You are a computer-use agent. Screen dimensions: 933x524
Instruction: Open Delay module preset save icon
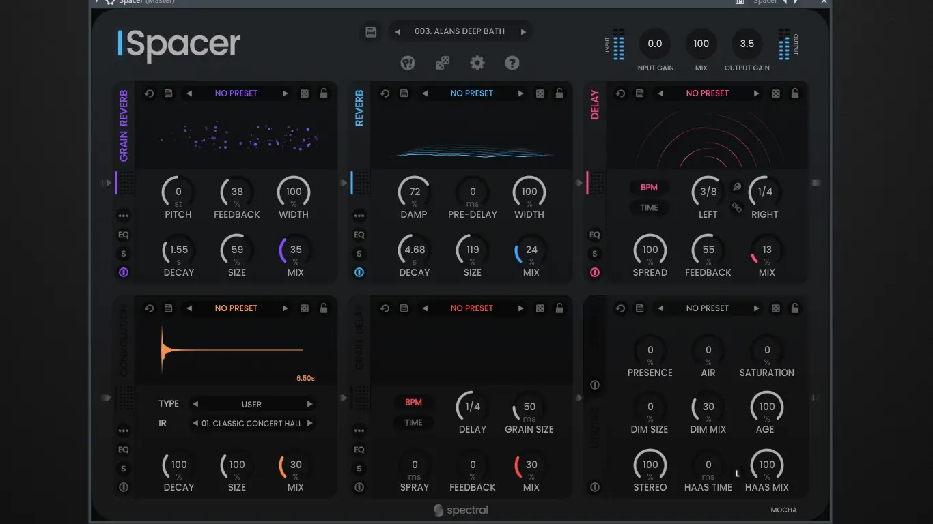pyautogui.click(x=639, y=93)
